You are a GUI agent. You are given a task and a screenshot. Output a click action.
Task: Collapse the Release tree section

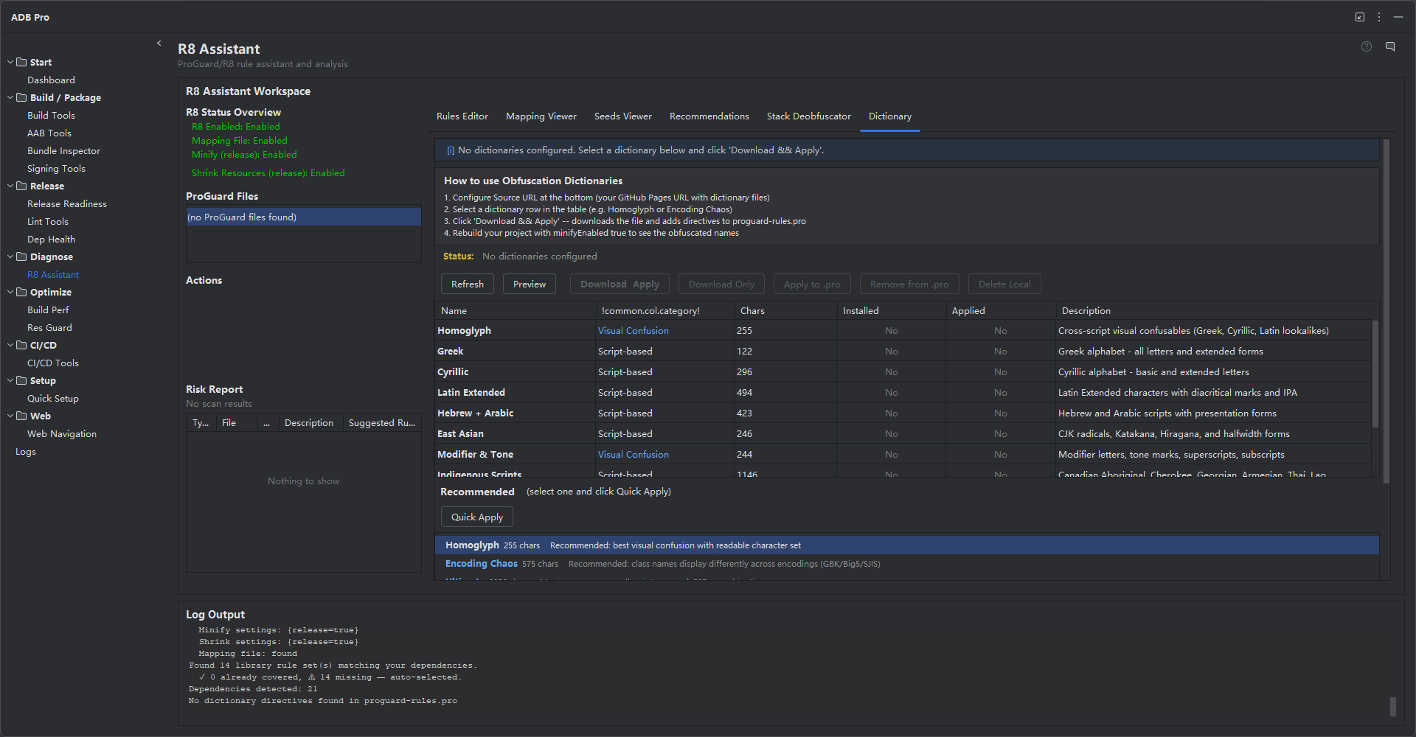coord(10,186)
